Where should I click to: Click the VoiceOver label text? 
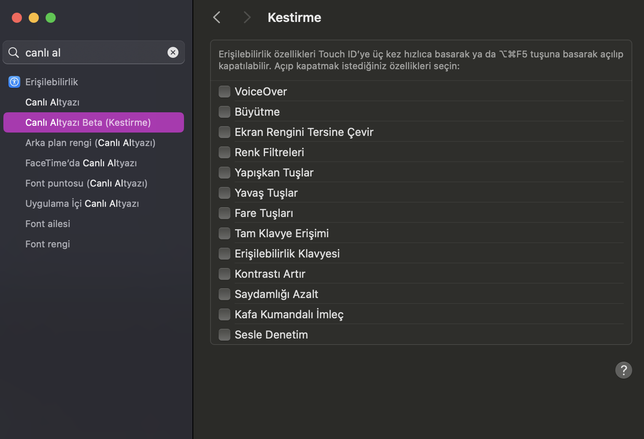tap(261, 92)
